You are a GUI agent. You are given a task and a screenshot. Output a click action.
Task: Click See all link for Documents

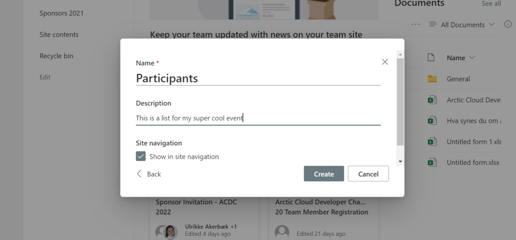pos(491,4)
